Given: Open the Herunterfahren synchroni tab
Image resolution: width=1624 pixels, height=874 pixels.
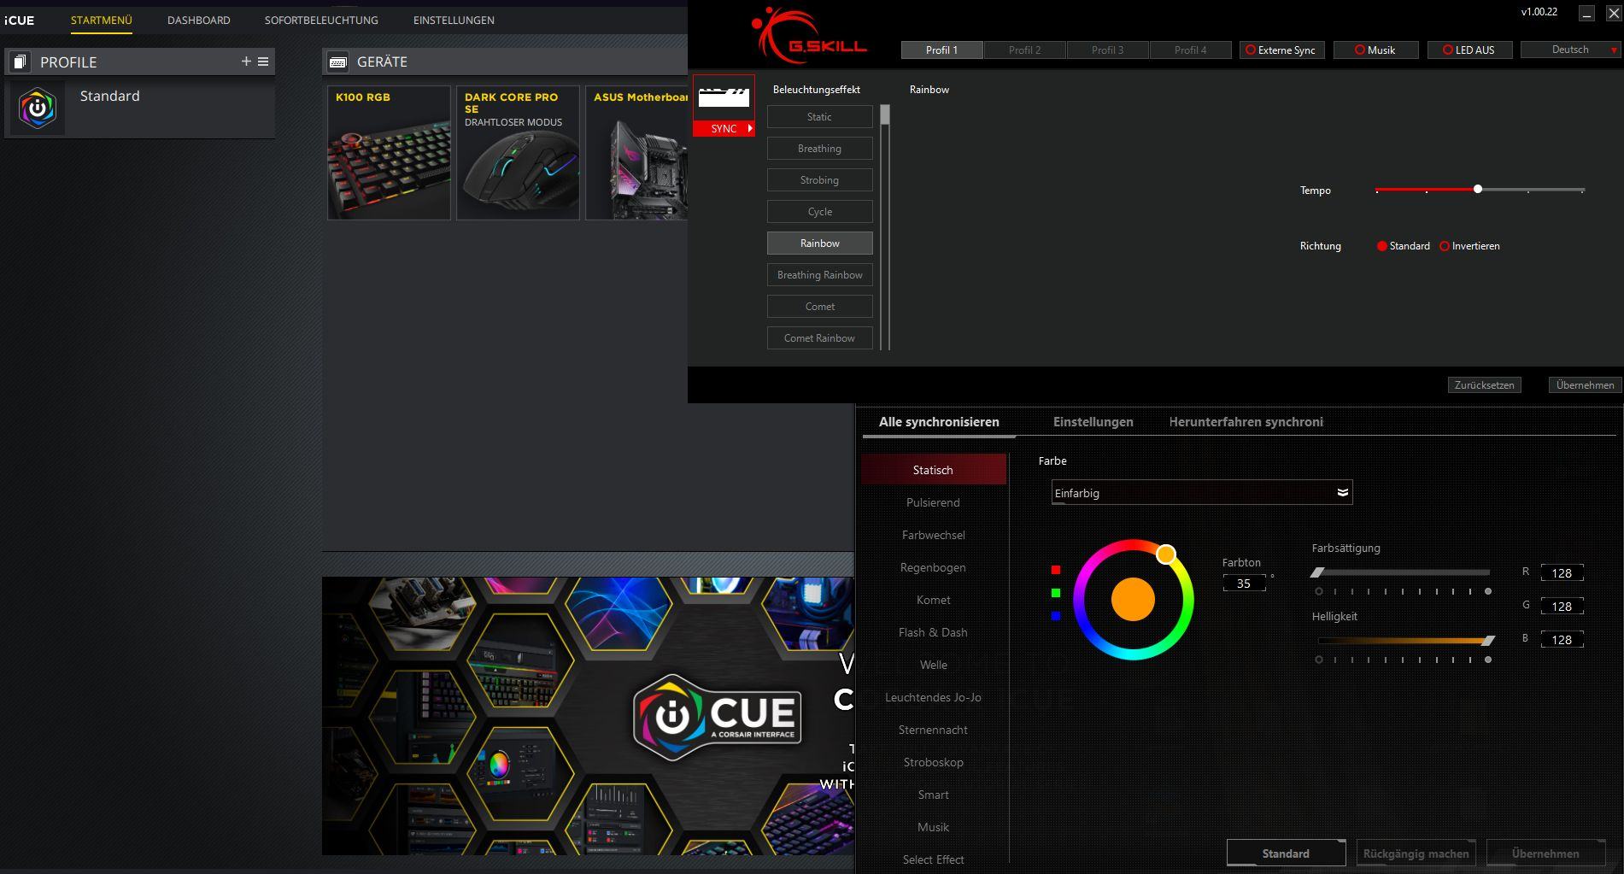Looking at the screenshot, I should click(x=1246, y=422).
